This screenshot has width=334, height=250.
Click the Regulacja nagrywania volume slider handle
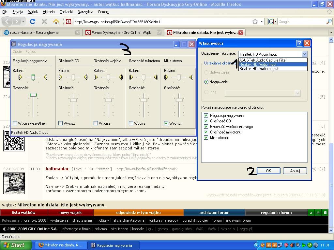33,95
